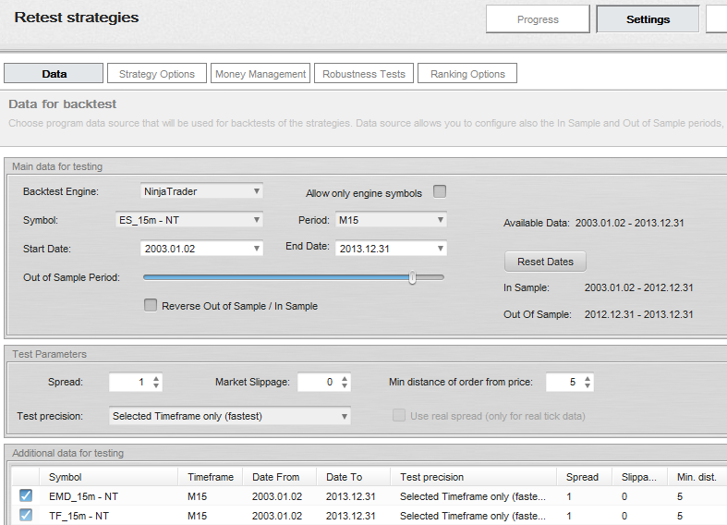Open the Backtest Engine dropdown
This screenshot has width=727, height=525.
(x=201, y=191)
